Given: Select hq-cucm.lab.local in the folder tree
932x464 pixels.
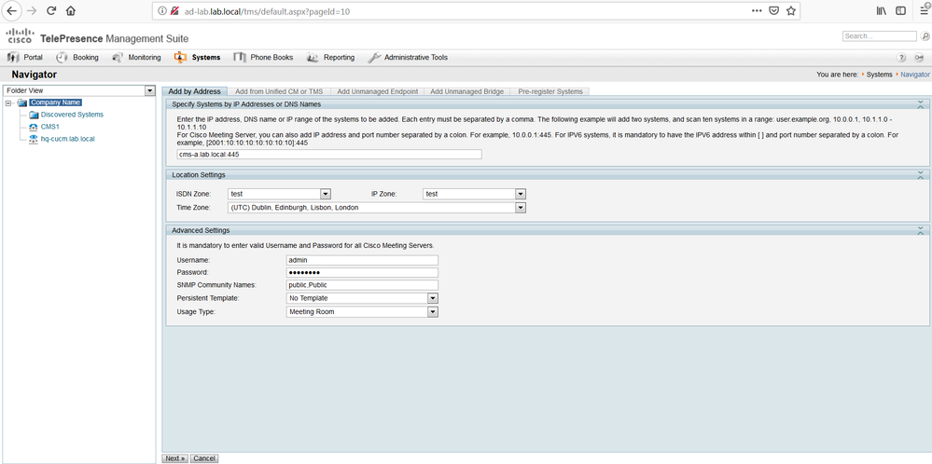Looking at the screenshot, I should (68, 139).
